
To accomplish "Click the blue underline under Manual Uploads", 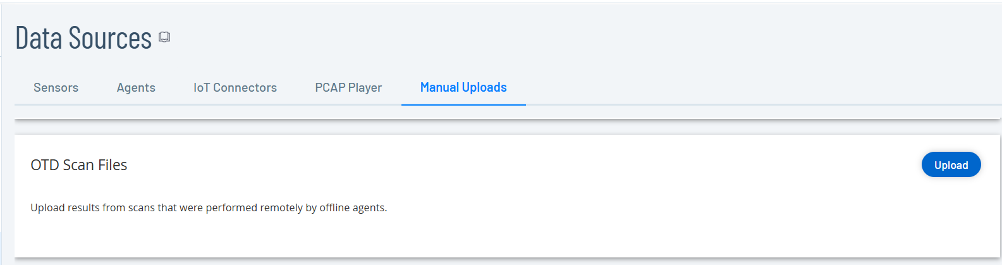I will click(463, 105).
